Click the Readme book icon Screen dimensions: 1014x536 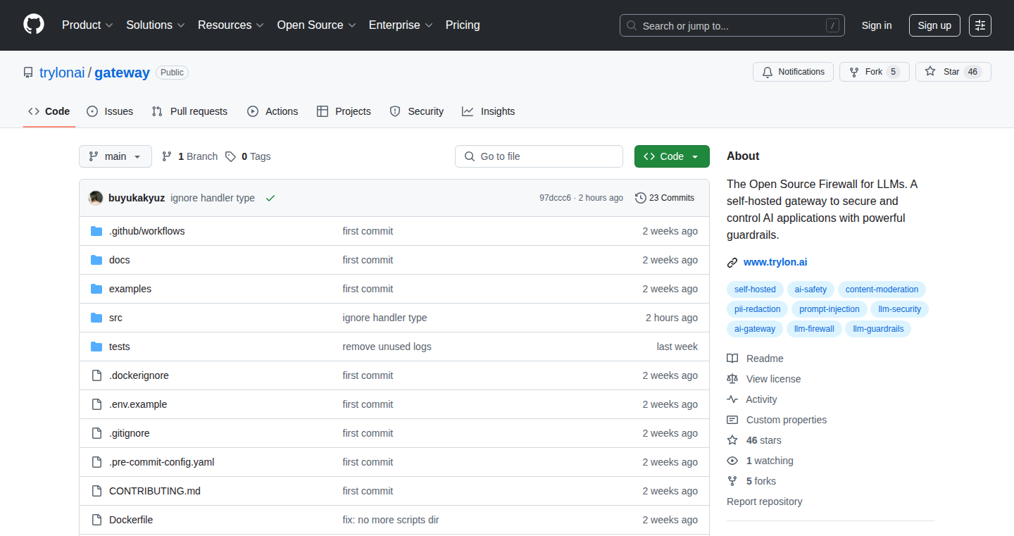(x=732, y=359)
